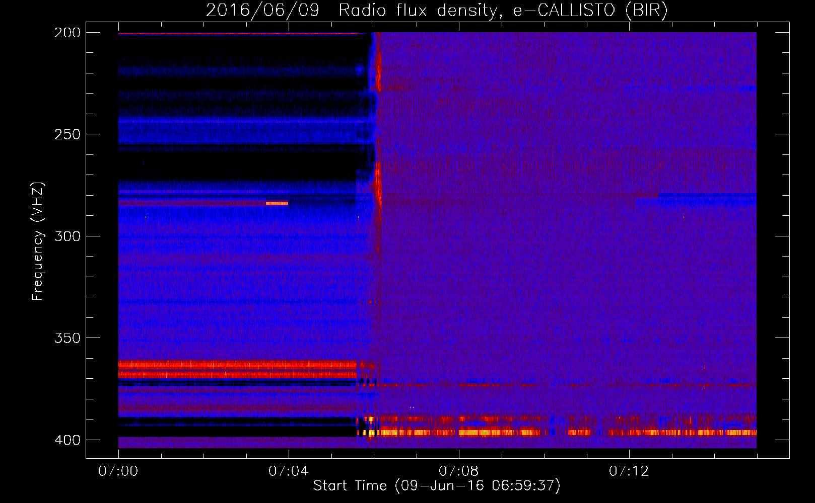The height and width of the screenshot is (503, 815).
Task: Click the 07:08 time tick label
Action: coord(459,471)
